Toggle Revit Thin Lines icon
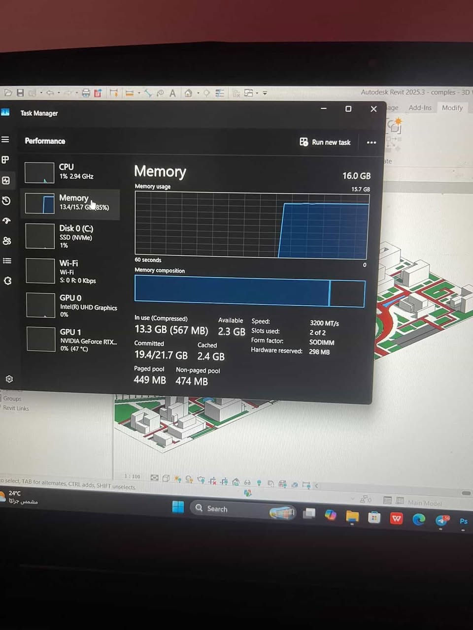473x630 pixels. click(x=220, y=93)
